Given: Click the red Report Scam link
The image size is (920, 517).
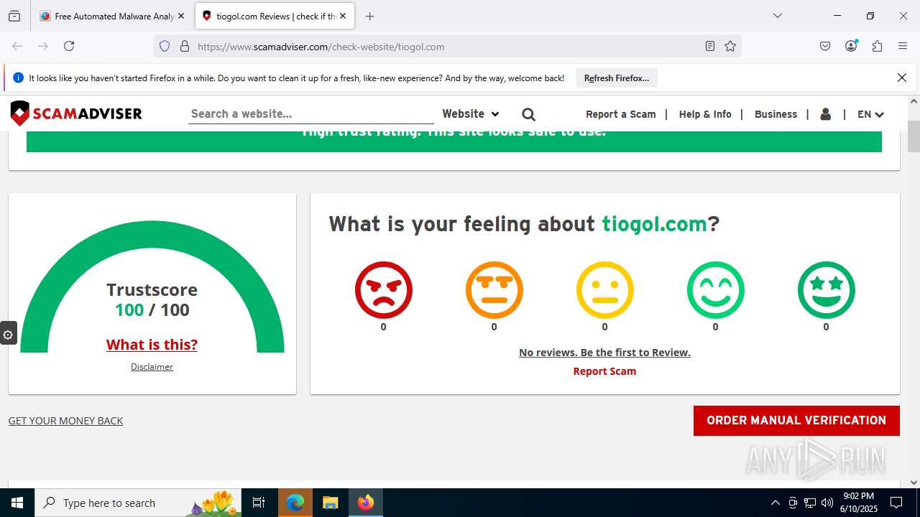Looking at the screenshot, I should [x=604, y=371].
